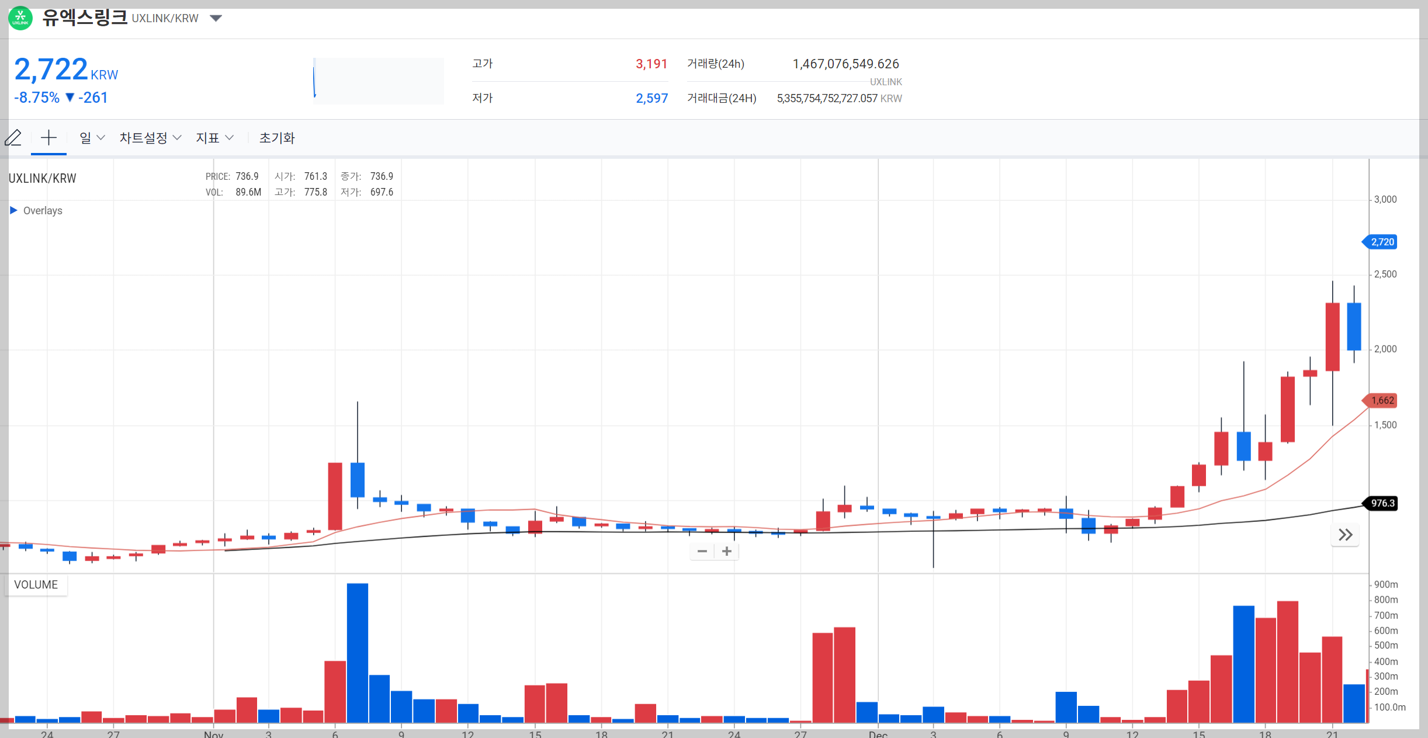
Task: Click the green UXLINK coin logo
Action: pos(20,18)
